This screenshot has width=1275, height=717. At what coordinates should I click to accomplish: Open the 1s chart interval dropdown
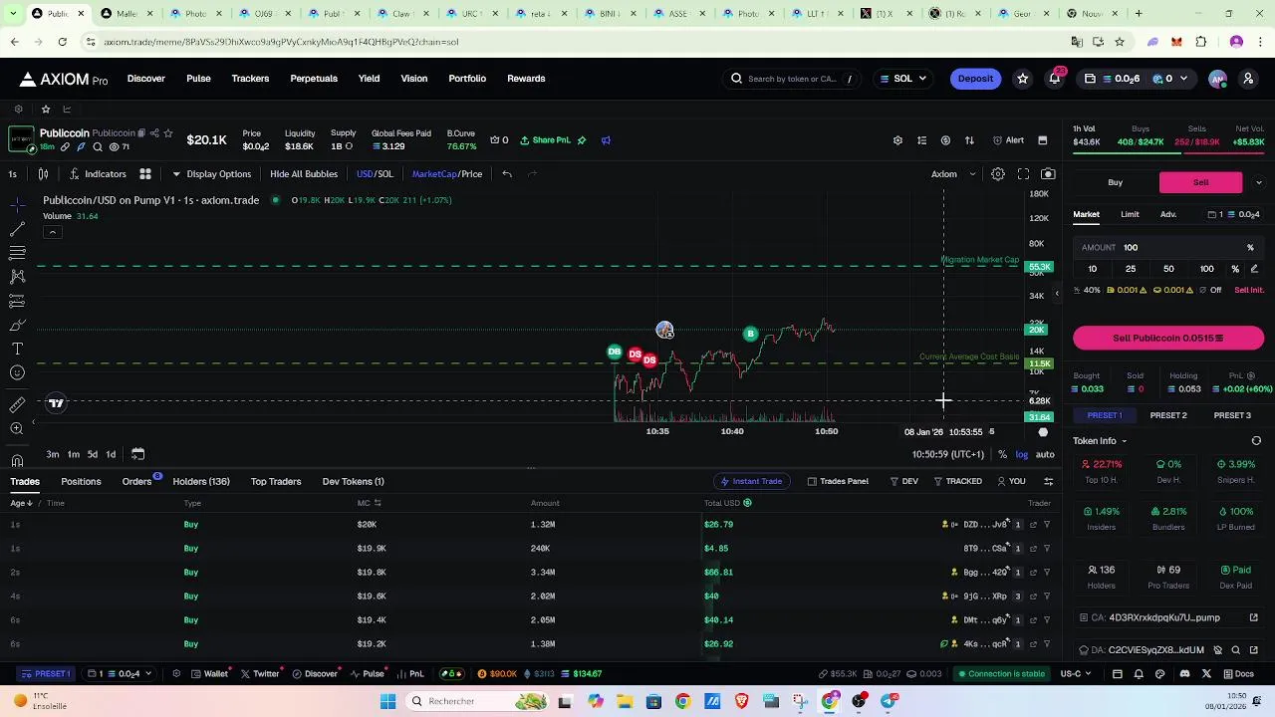(x=12, y=174)
